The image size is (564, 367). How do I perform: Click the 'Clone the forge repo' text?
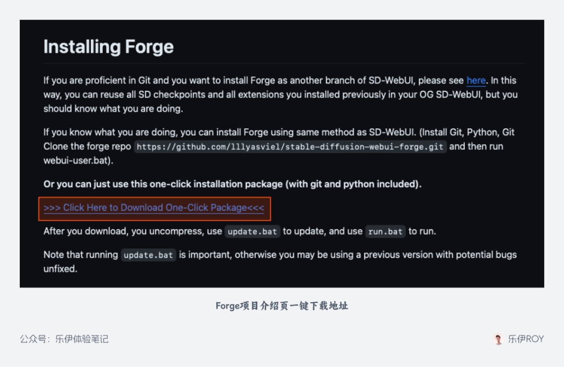coord(87,147)
